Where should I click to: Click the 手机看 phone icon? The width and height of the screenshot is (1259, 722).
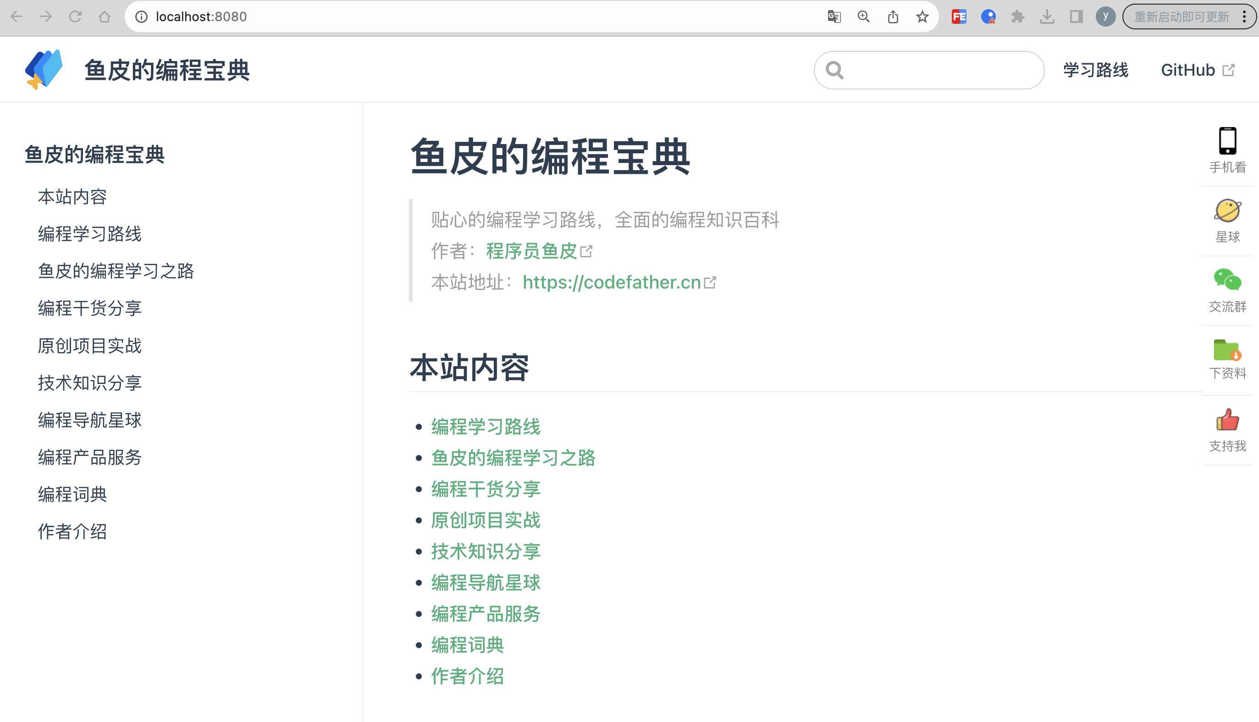pos(1227,141)
